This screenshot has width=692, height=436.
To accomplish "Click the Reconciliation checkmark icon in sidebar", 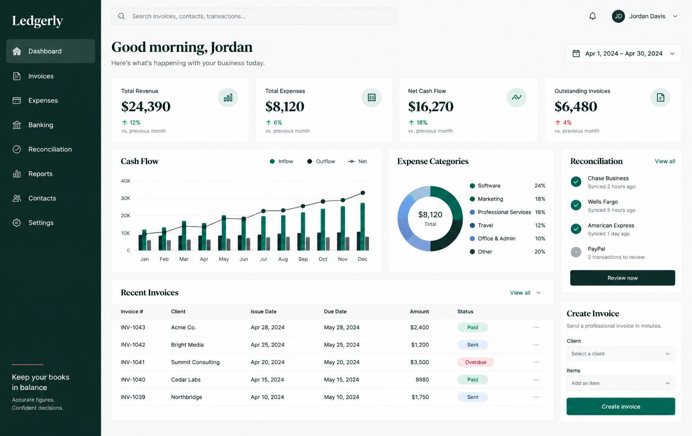I will tap(17, 149).
